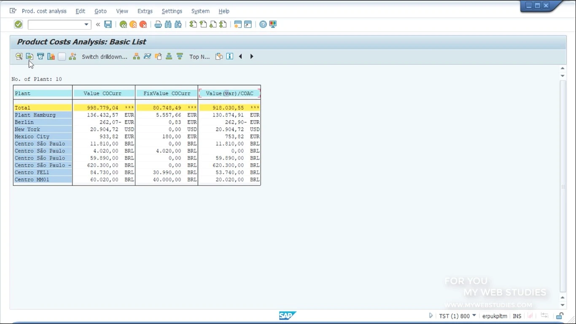Click the red Cancel icon
576x324 pixels.
pos(143,24)
